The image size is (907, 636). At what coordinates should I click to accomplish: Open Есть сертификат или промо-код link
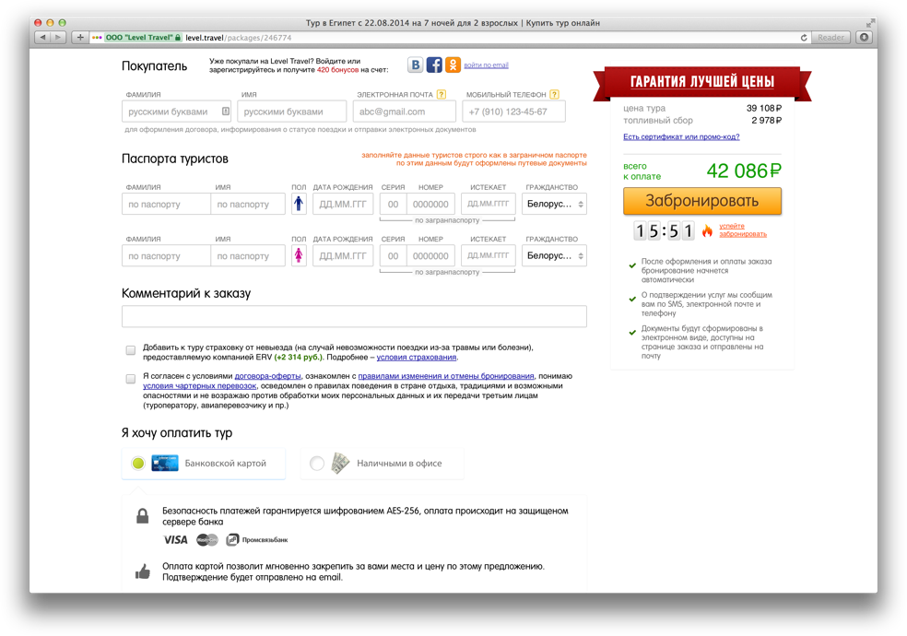[x=681, y=136]
